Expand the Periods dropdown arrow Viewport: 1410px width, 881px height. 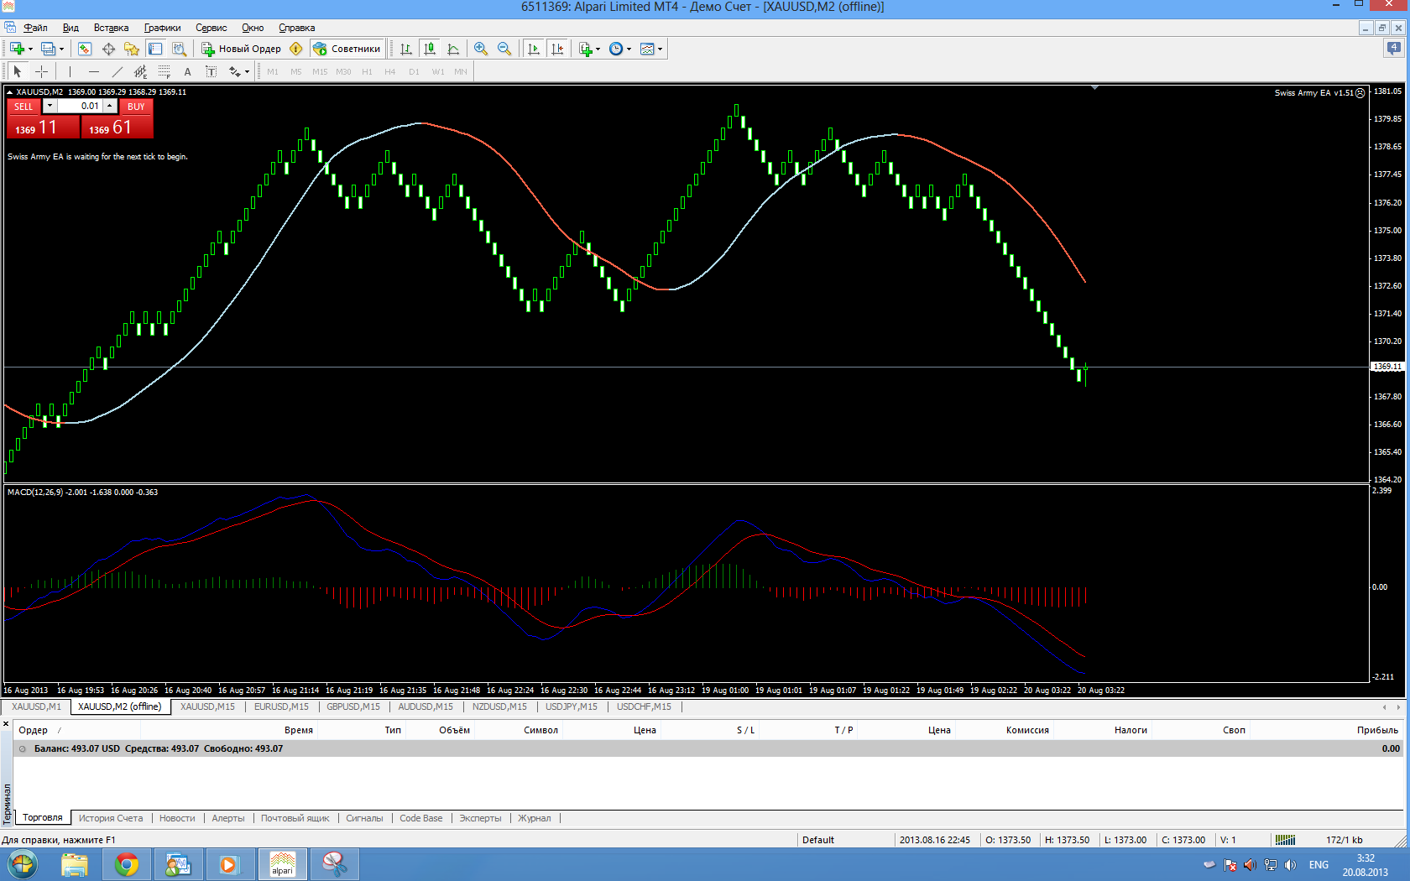[629, 49]
